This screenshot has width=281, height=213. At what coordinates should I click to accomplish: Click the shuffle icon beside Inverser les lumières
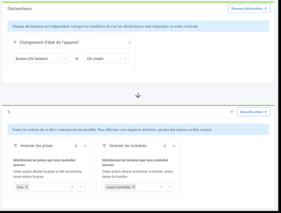pyautogui.click(x=104, y=146)
